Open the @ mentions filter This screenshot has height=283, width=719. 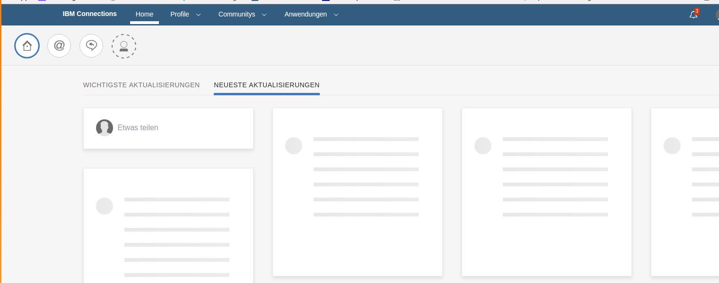[59, 46]
